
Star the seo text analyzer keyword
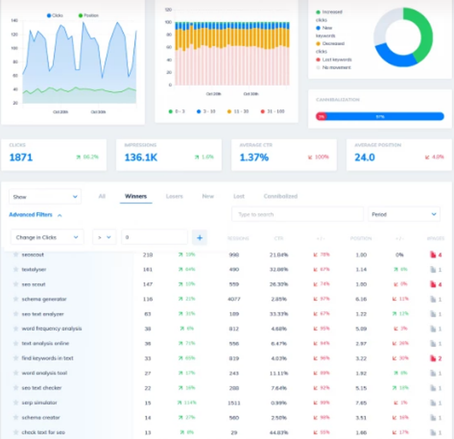pos(15,314)
